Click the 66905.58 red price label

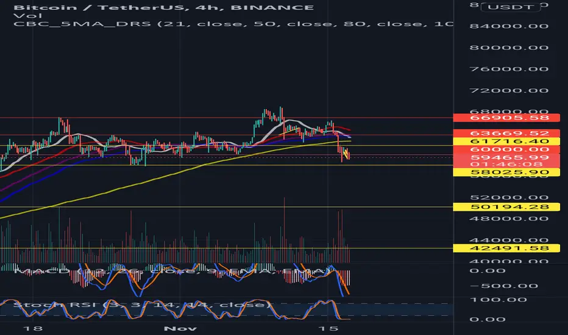506,118
